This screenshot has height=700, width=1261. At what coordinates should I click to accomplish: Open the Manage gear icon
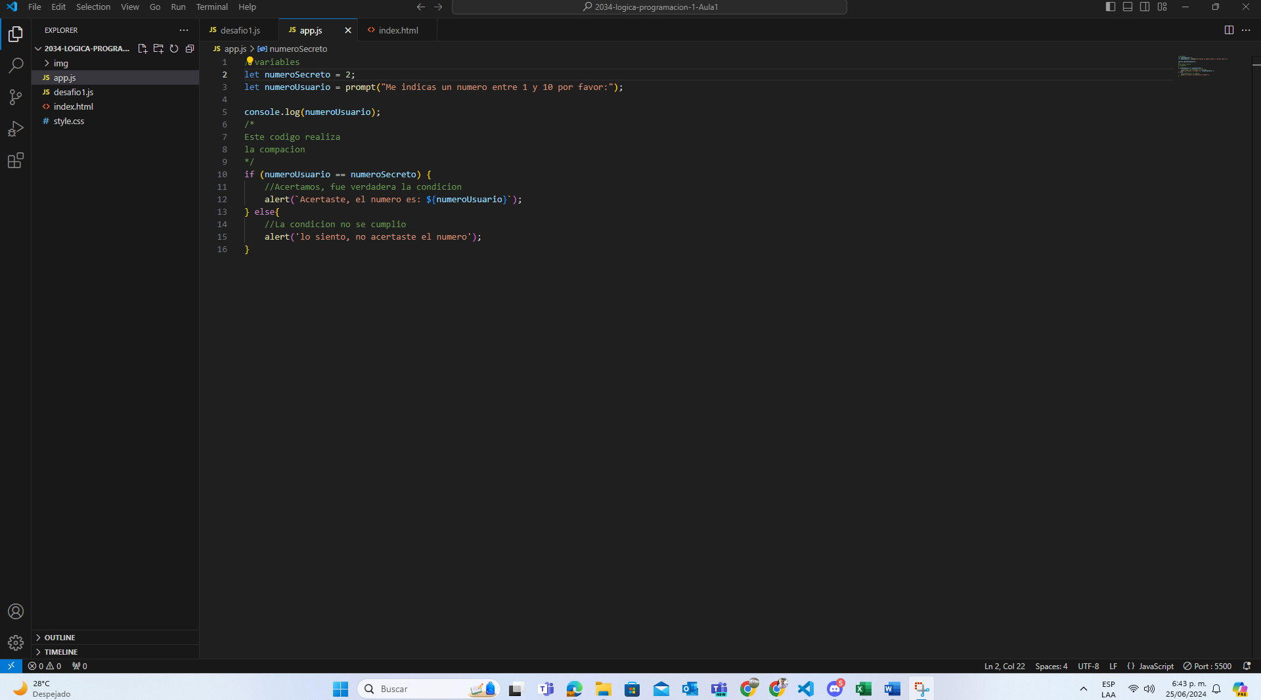(16, 643)
